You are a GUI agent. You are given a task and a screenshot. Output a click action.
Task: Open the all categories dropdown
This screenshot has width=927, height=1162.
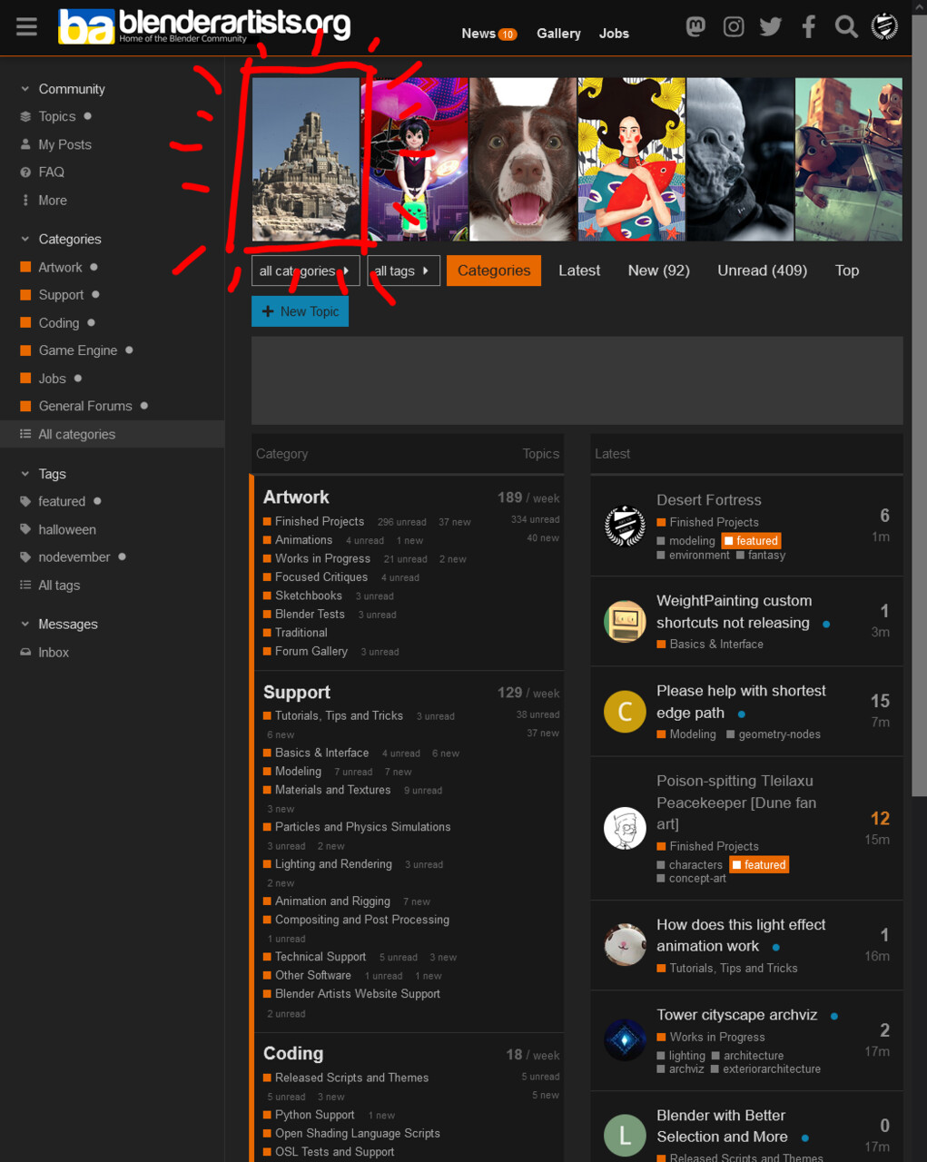point(305,271)
